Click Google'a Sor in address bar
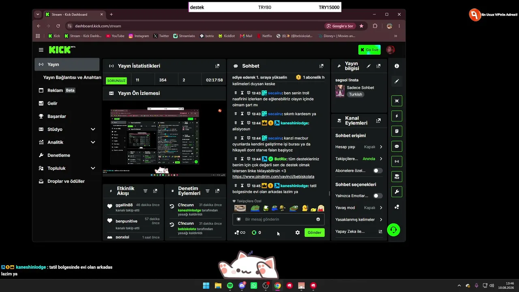 339,26
